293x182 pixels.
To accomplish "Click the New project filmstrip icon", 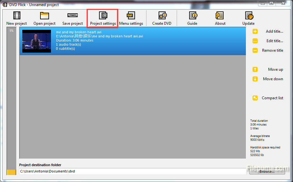I will click(x=17, y=16).
